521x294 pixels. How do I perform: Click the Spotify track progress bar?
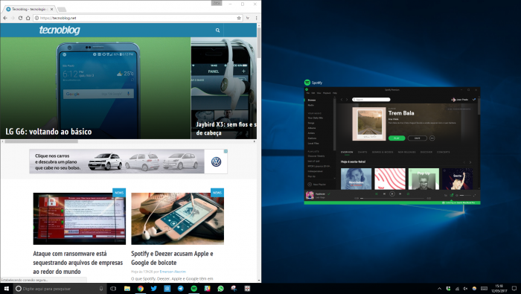(393, 198)
